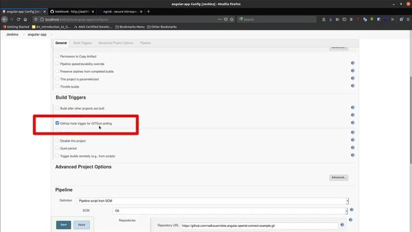The image size is (412, 232).
Task: Open the Firefox hamburger menu
Action: (x=408, y=19)
